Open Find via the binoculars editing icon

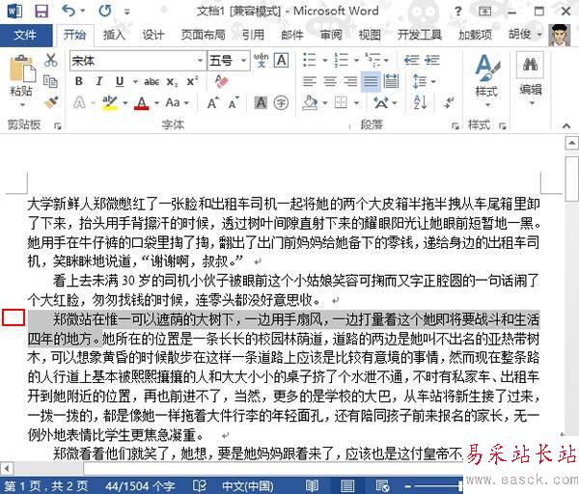tap(530, 65)
